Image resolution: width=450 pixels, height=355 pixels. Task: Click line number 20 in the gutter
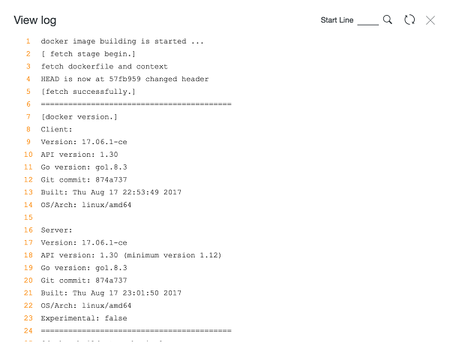pos(28,281)
